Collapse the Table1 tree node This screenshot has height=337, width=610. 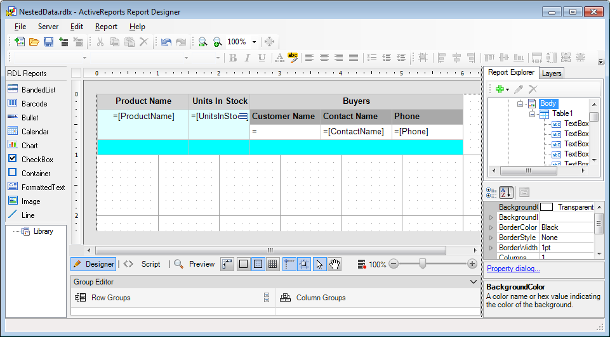click(532, 114)
